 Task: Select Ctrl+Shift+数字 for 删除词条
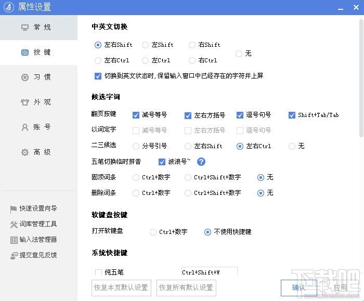pyautogui.click(x=188, y=193)
